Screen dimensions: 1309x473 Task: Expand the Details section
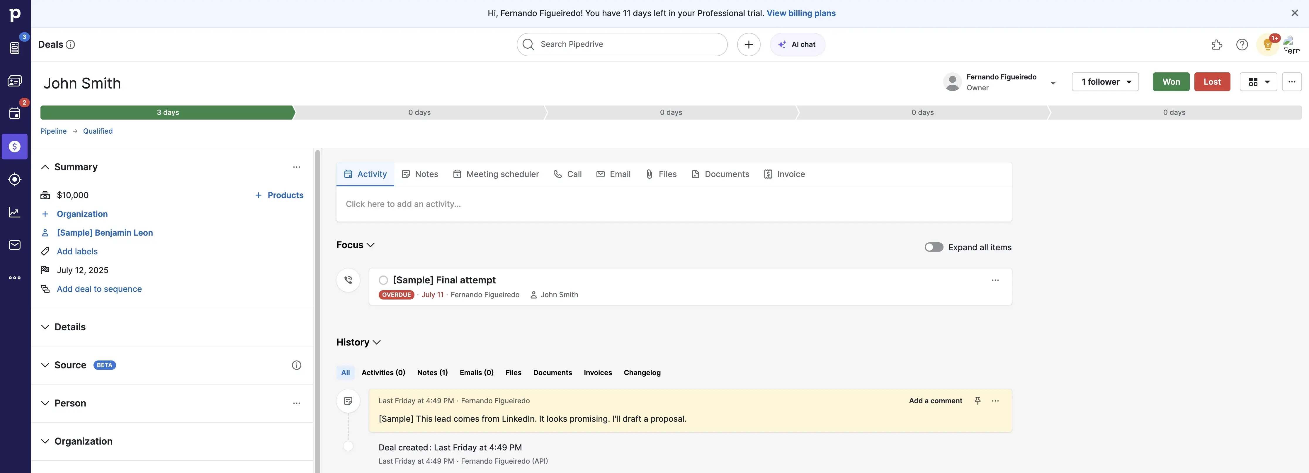(x=45, y=327)
